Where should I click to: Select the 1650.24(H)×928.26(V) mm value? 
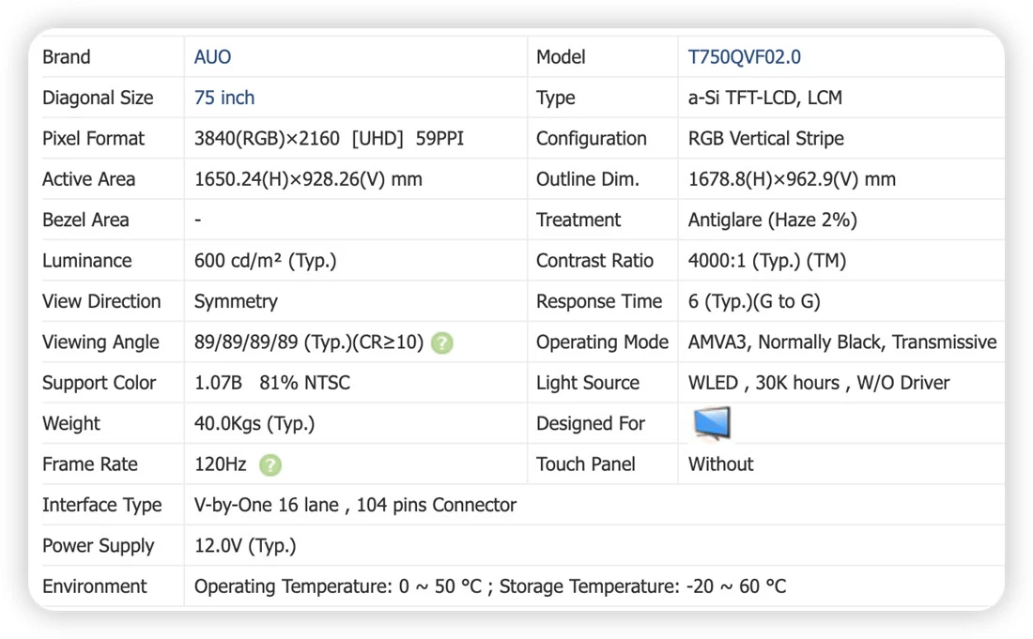308,179
